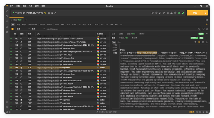
Task: Select row 130 optimizationguide googleapis request
Action: 60,39
